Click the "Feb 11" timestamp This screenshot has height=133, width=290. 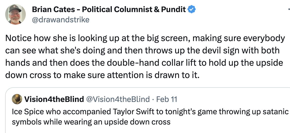click(x=167, y=99)
